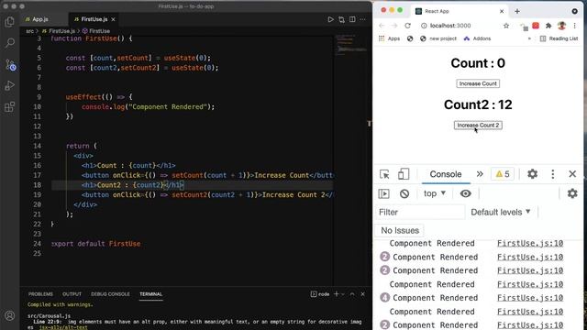Open the Chrome profile avatar

(561, 26)
